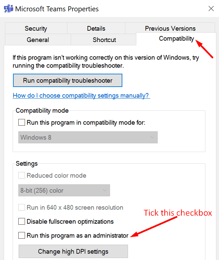Image resolution: width=219 pixels, height=260 pixels.
Task: Expand the Windows 8 compatibility dropdown
Action: 88,137
